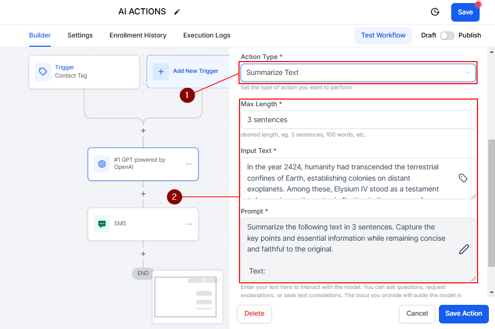Image resolution: width=495 pixels, height=329 pixels.
Task: Click the Test Workflow button
Action: (383, 35)
